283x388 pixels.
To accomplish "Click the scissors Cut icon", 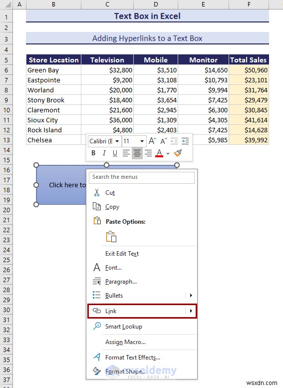I will coord(96,192).
